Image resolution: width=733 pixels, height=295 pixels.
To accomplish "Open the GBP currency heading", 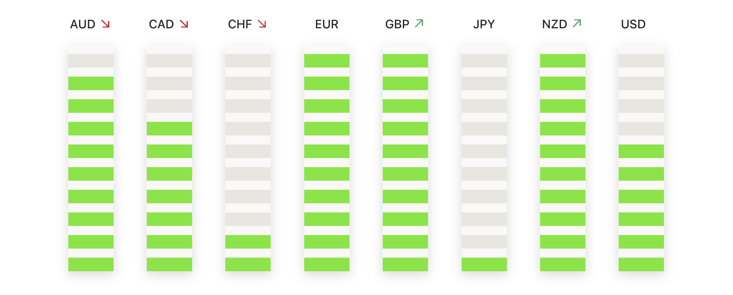I will tap(397, 24).
